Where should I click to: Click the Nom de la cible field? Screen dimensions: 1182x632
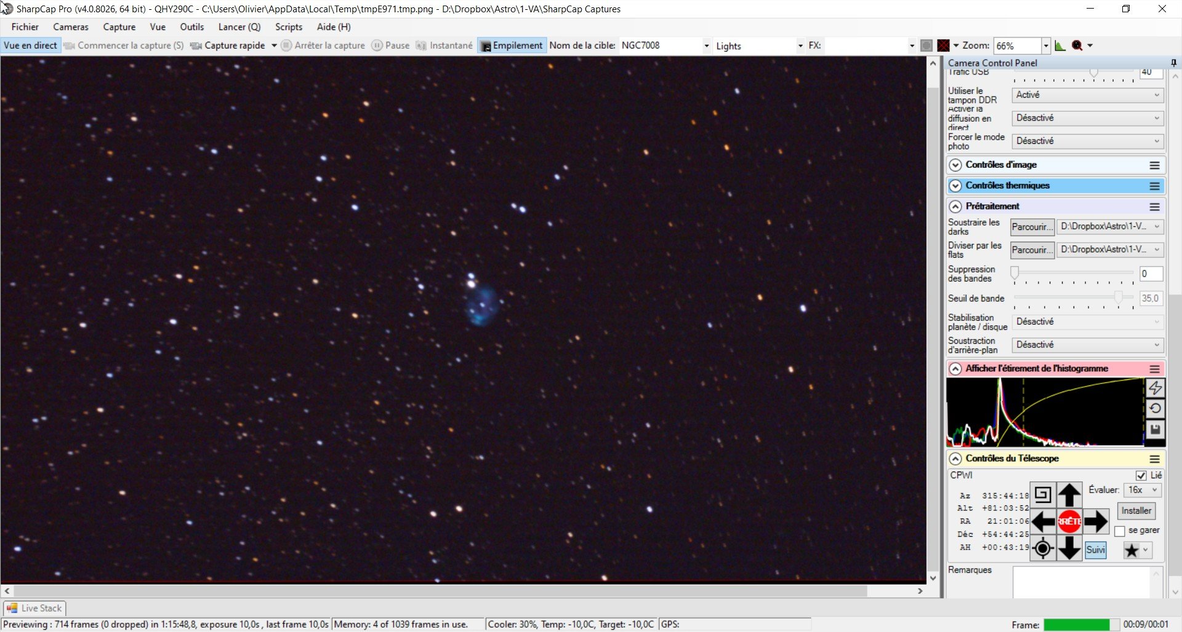click(664, 45)
